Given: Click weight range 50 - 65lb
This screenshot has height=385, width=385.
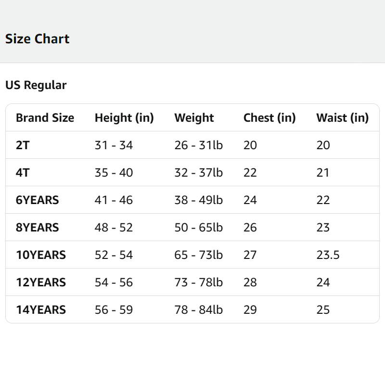Looking at the screenshot, I should (198, 227).
